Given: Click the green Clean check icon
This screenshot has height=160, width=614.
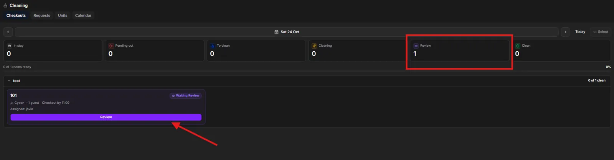Looking at the screenshot, I should click(x=518, y=46).
